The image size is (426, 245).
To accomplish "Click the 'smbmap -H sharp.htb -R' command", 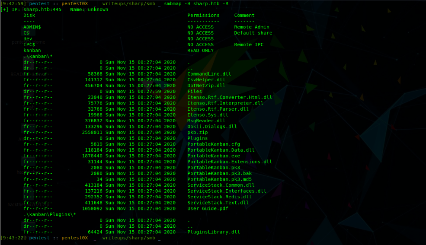I will click(x=196, y=4).
